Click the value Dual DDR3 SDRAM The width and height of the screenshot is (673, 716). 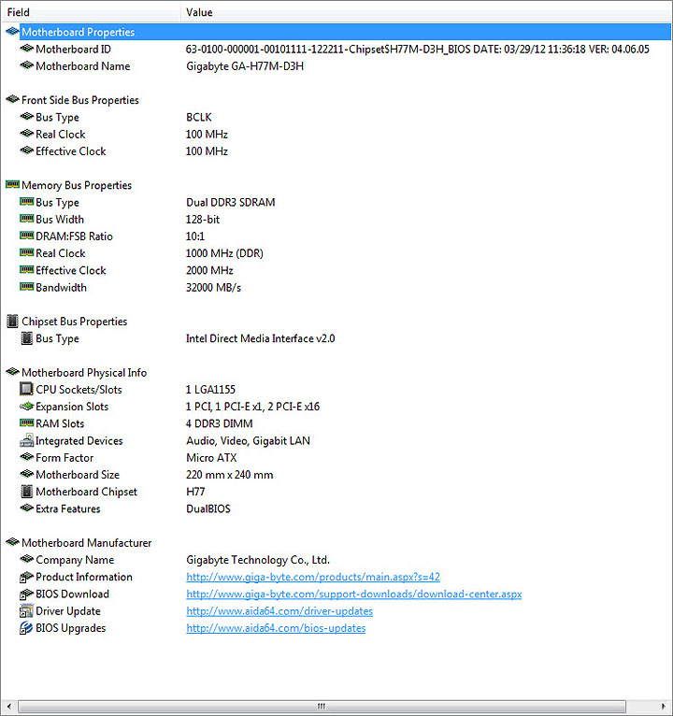(231, 202)
